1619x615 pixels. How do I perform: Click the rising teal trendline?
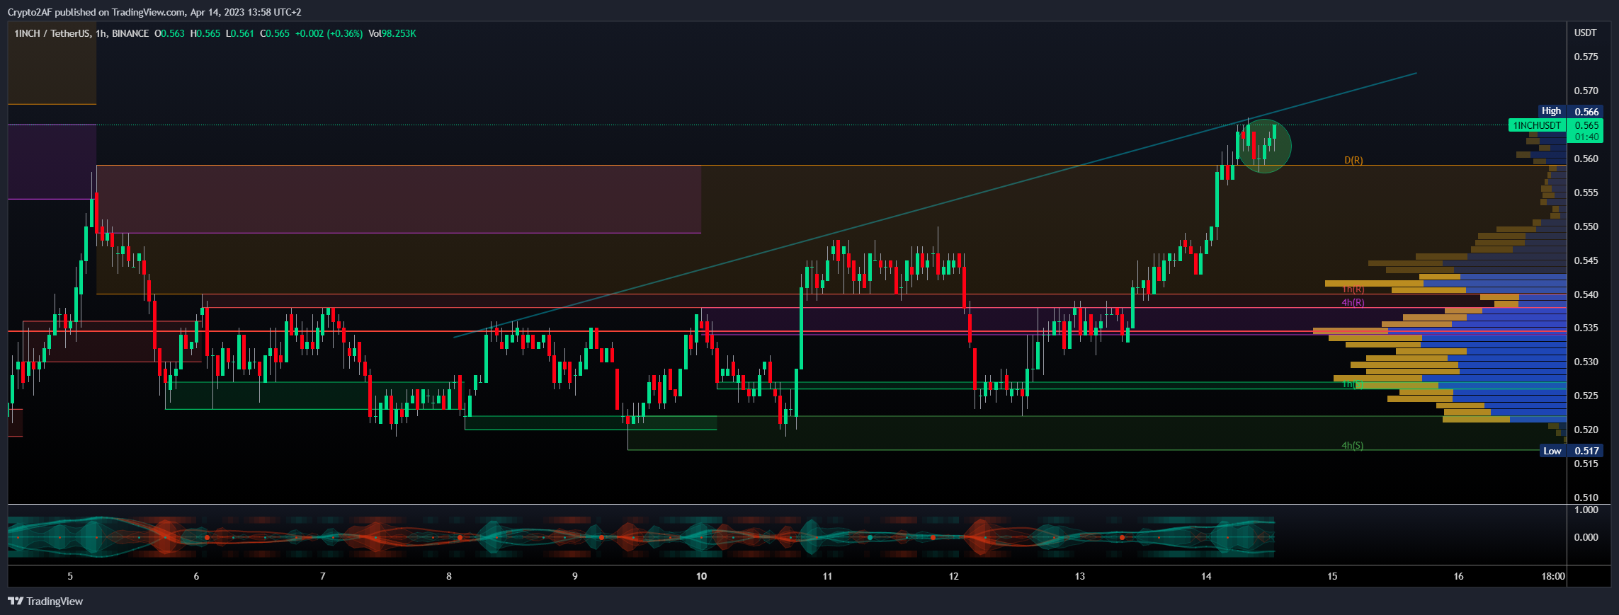(x=935, y=205)
